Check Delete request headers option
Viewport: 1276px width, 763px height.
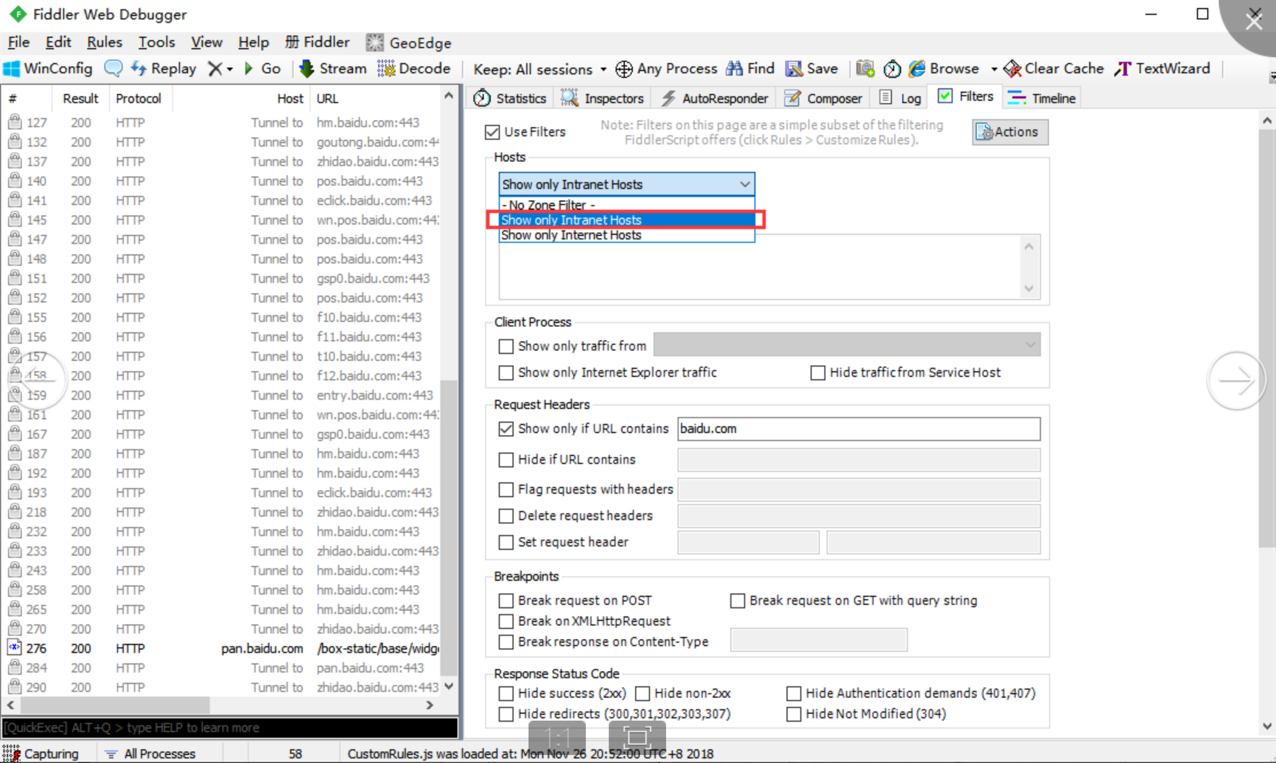click(x=506, y=516)
